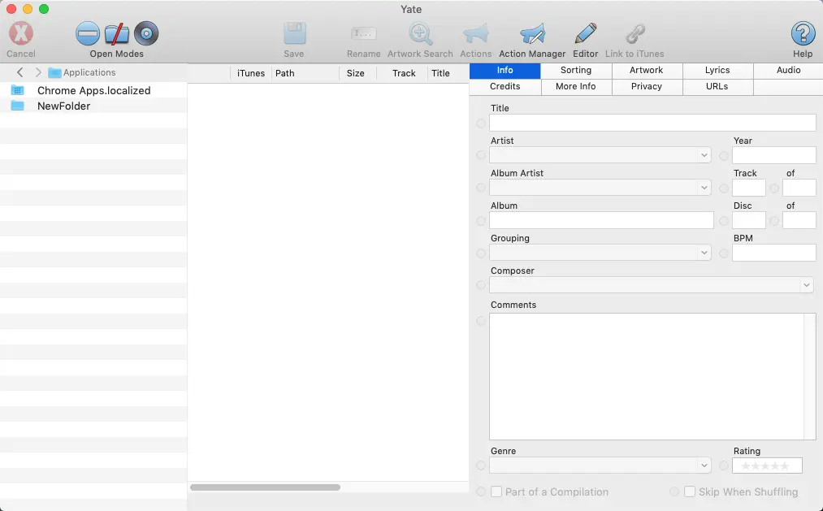
Task: Sort by the iTunes column header
Action: pyautogui.click(x=251, y=73)
